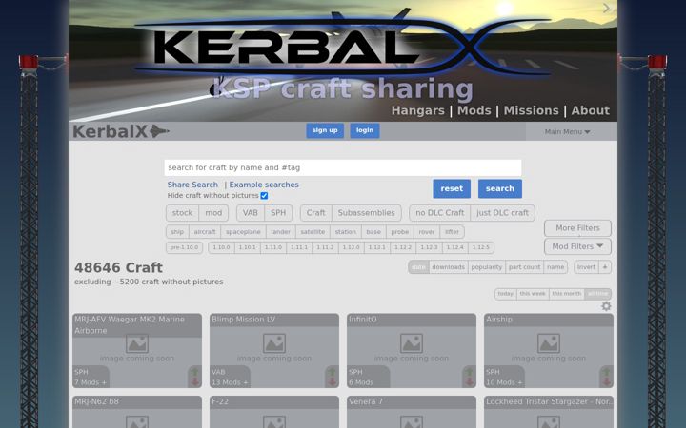The height and width of the screenshot is (428, 686).
Task: Toggle the just DLC craft filter
Action: point(503,213)
